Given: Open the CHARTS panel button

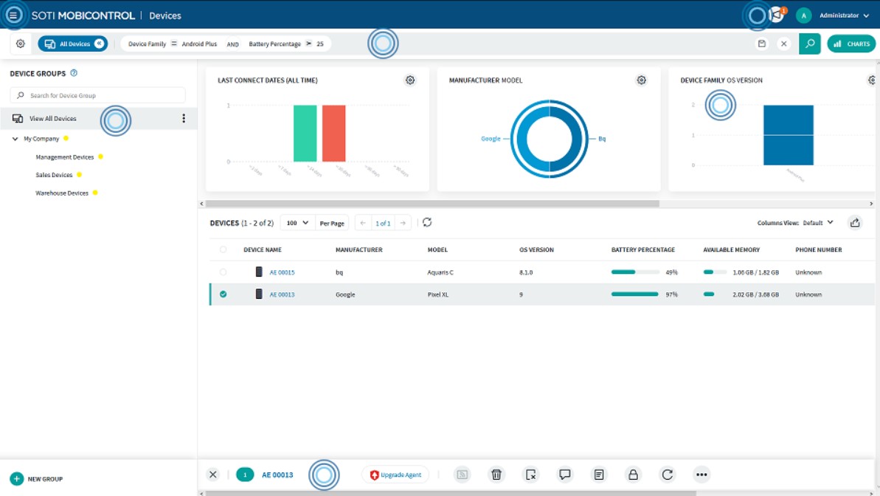Looking at the screenshot, I should [x=851, y=44].
